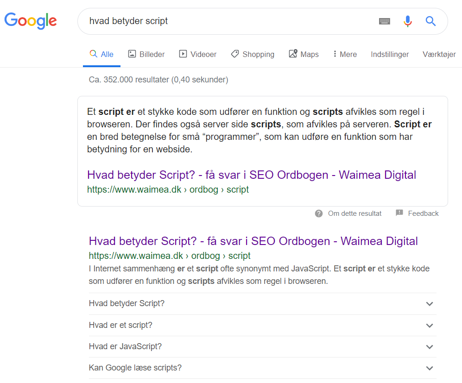
Task: Click the blue search magnifier button
Action: tap(430, 21)
